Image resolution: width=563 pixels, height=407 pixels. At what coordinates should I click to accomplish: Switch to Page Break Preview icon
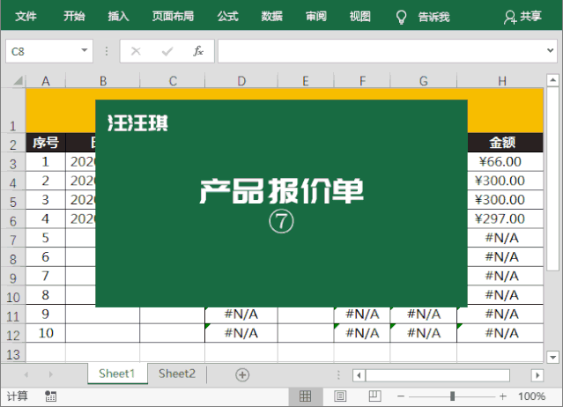(374, 396)
